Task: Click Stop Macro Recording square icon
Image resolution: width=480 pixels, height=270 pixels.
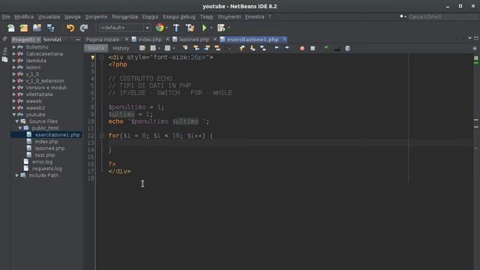Action: point(313,48)
